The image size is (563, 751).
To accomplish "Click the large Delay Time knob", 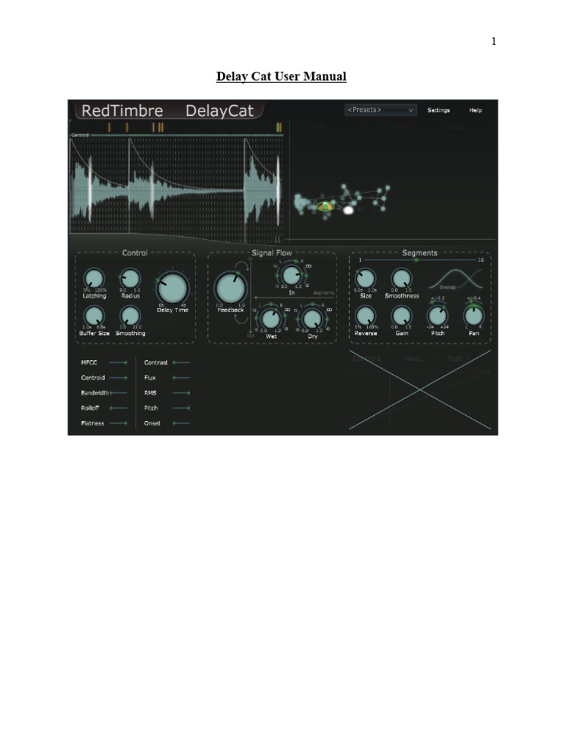I will tap(172, 287).
